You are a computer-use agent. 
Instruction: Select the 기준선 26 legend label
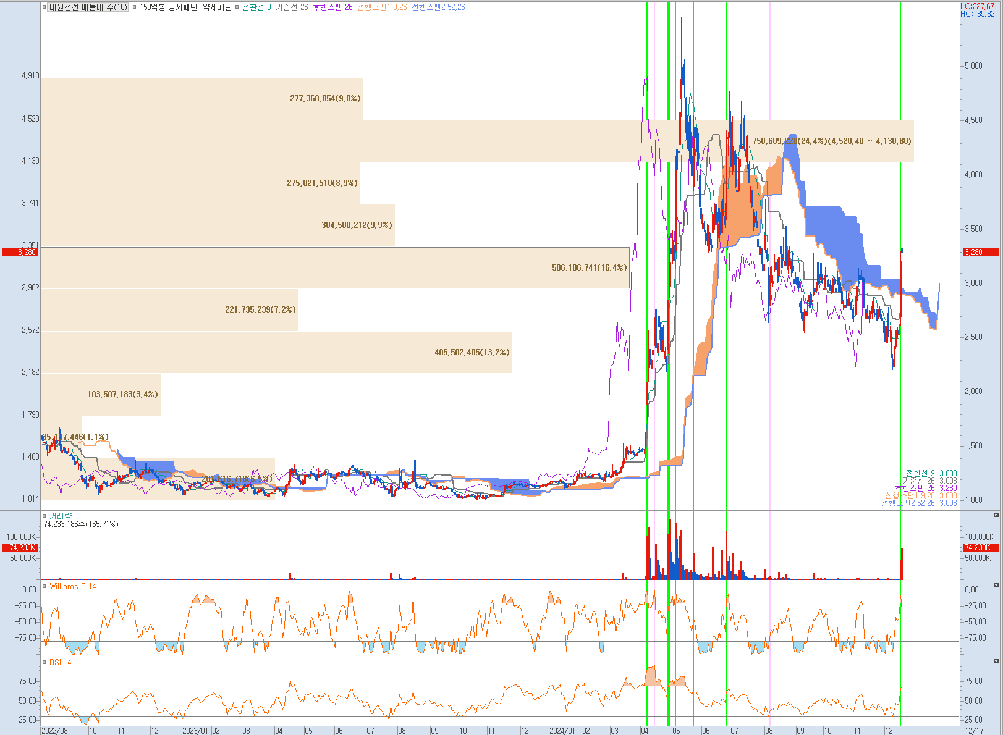point(292,7)
